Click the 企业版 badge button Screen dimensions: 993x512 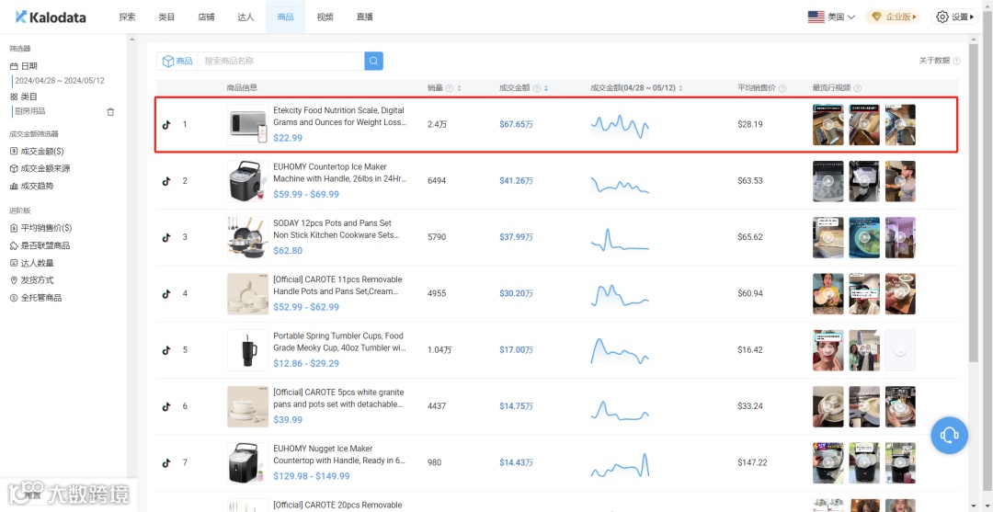pyautogui.click(x=893, y=17)
